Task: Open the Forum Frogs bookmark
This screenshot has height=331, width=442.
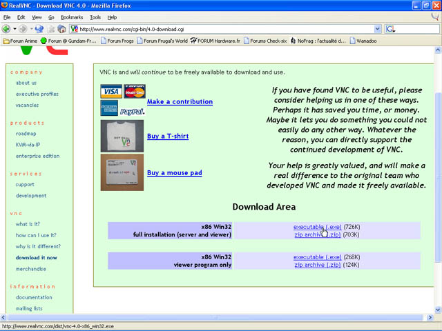Action: (x=117, y=41)
